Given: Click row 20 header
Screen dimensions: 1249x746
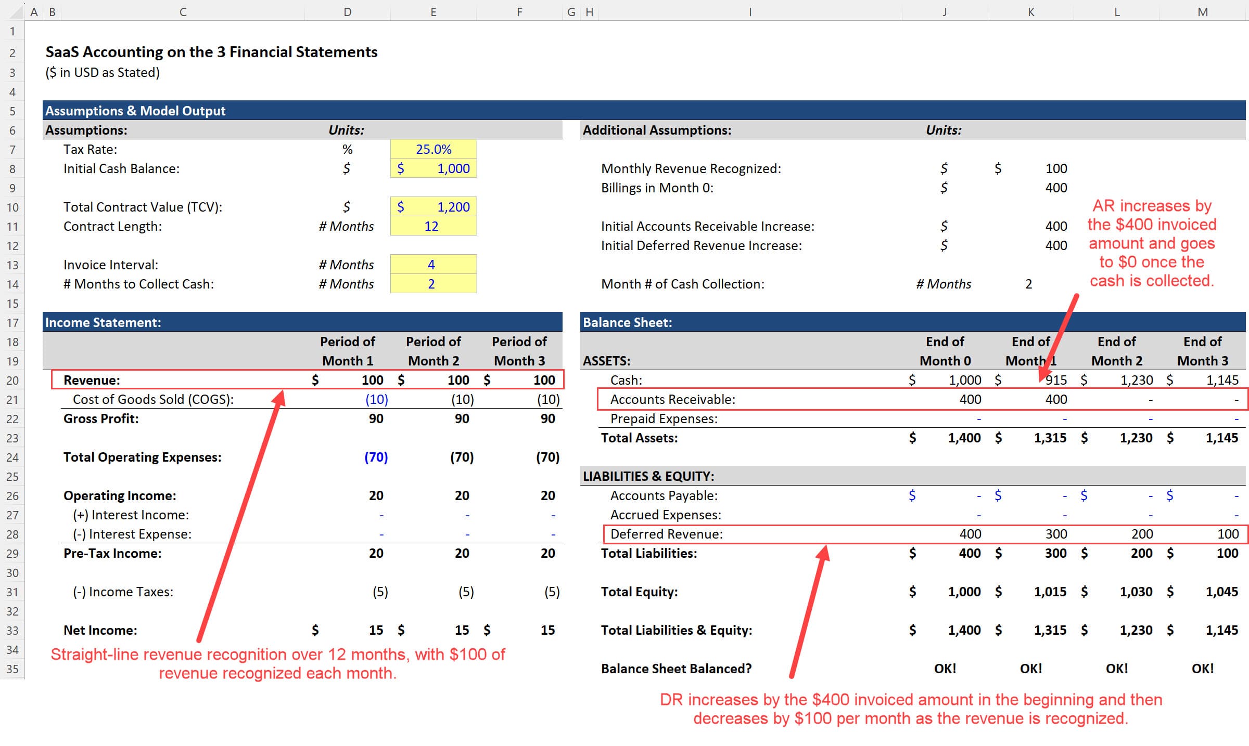Looking at the screenshot, I should pyautogui.click(x=12, y=380).
